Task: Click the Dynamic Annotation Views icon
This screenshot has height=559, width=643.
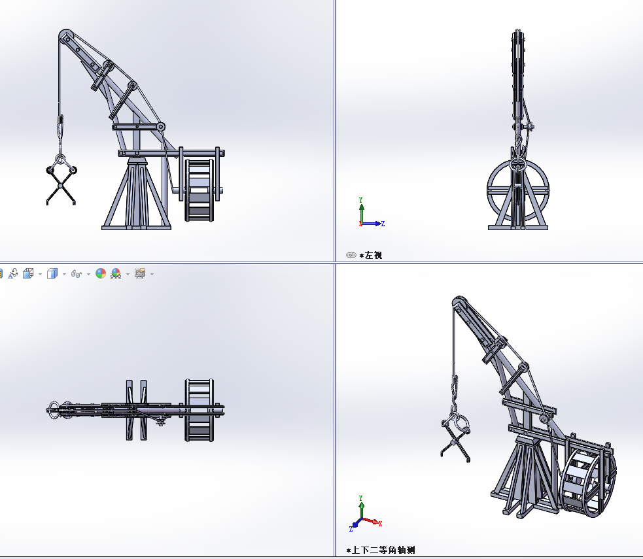Action: tap(12, 273)
